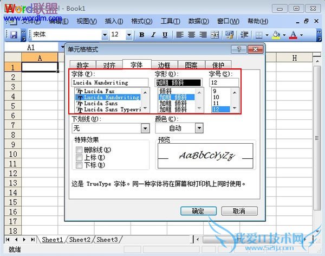Open Fill Color dropdown arrow
Viewport: 325px width, 256px height.
tap(284, 35)
